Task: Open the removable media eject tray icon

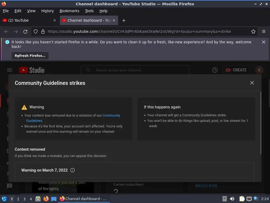Action: coord(225,199)
